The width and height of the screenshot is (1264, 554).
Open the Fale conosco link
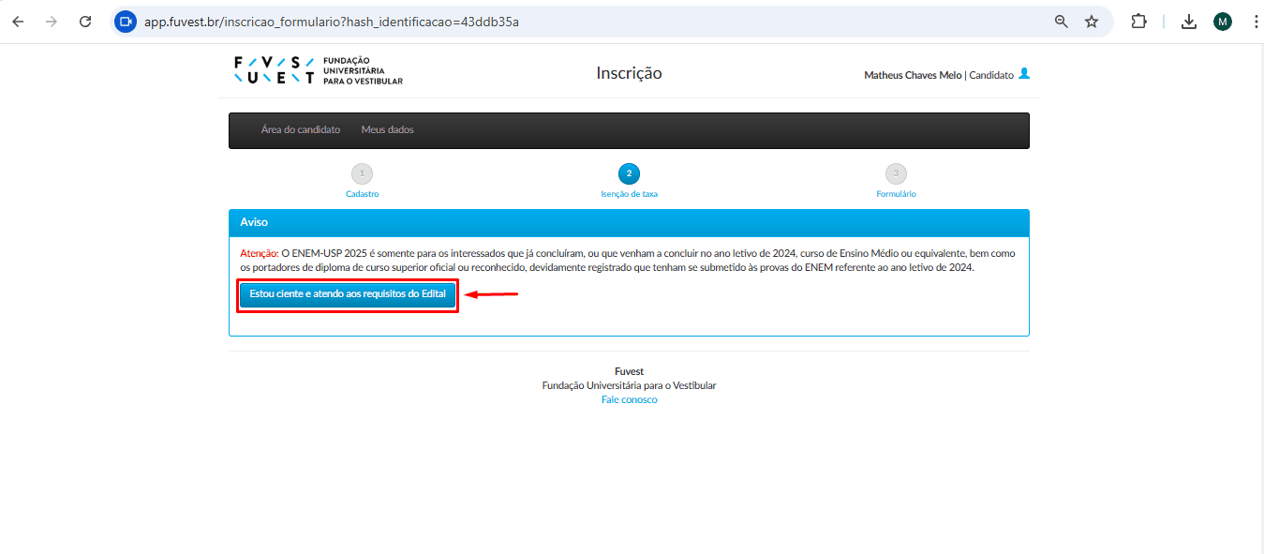pyautogui.click(x=629, y=400)
